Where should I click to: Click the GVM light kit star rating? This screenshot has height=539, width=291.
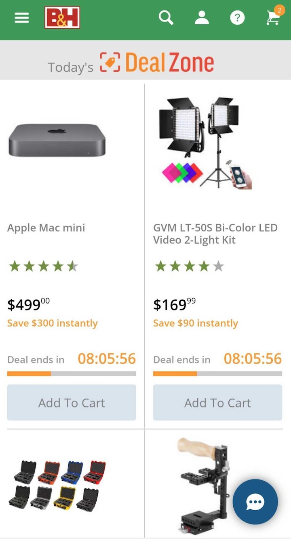(x=189, y=266)
